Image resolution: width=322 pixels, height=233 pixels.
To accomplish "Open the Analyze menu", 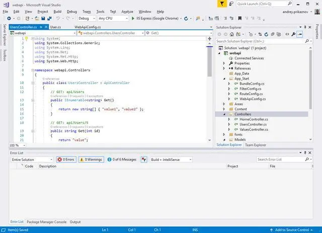I will pos(127,11).
